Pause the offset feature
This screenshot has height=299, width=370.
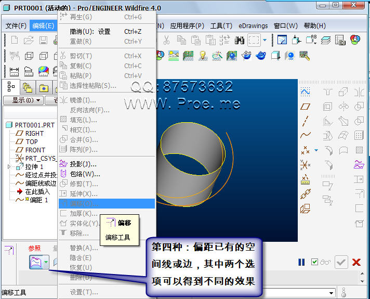click(x=301, y=262)
